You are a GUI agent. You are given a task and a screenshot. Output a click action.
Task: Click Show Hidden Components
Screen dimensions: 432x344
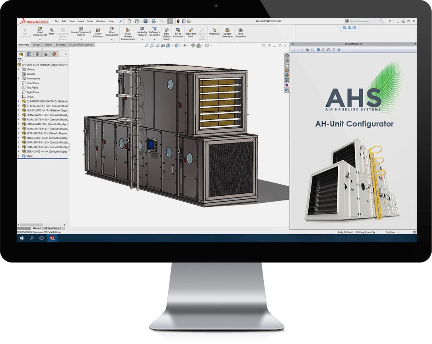pyautogui.click(x=128, y=34)
